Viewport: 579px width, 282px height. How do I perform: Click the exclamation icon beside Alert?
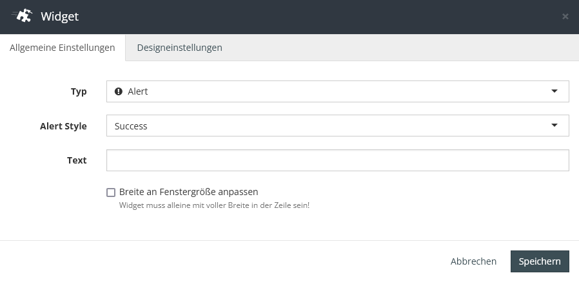(x=119, y=91)
